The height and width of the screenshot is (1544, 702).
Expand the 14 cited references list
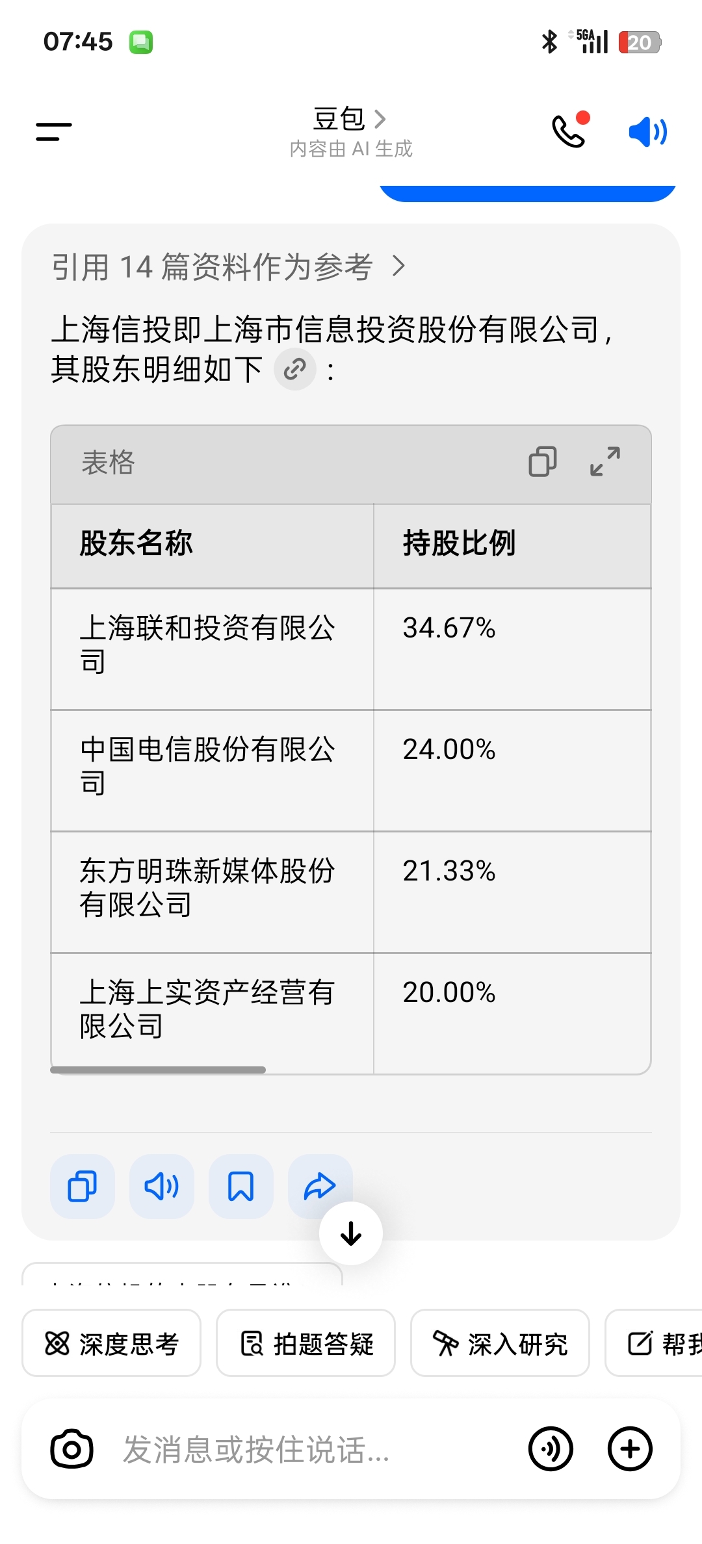tap(229, 266)
